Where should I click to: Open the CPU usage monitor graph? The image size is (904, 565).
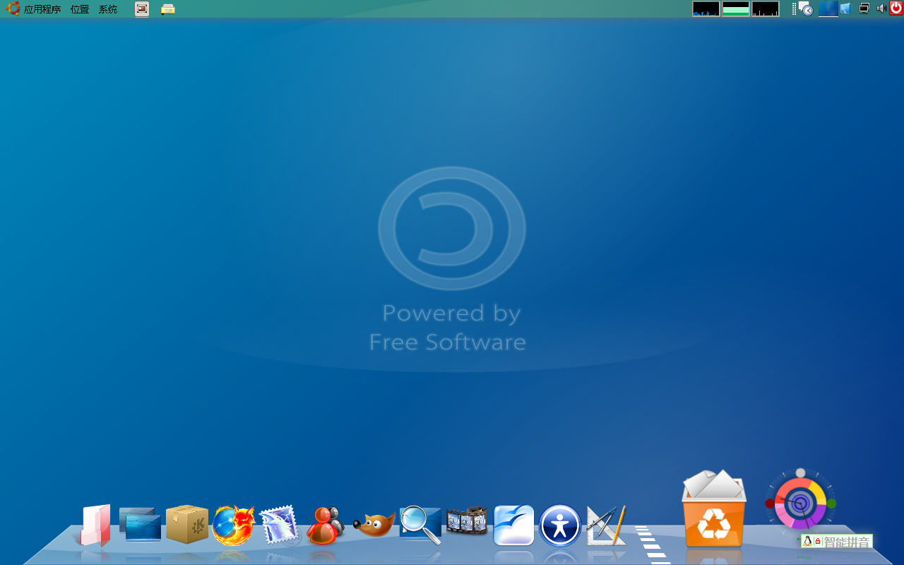[706, 8]
